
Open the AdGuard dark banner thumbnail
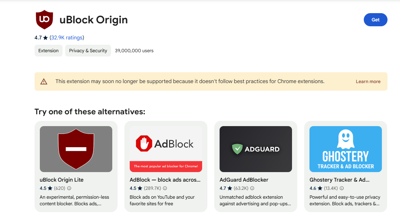(256, 149)
